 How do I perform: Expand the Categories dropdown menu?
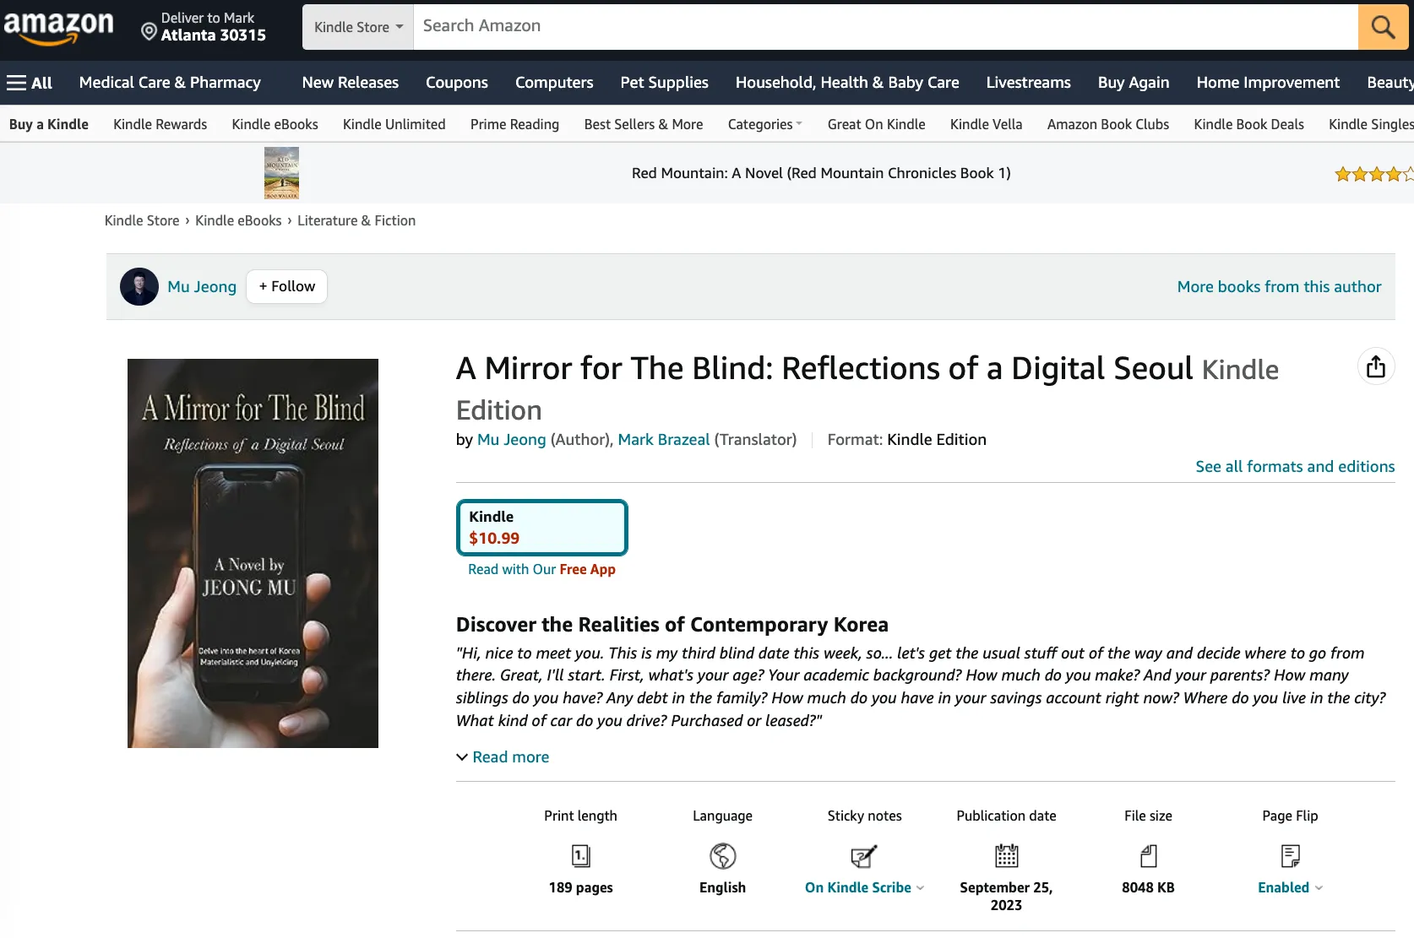pyautogui.click(x=764, y=124)
